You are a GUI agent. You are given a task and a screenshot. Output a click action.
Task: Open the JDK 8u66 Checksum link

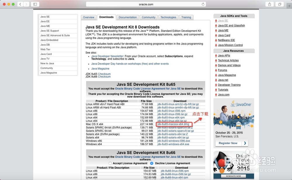(104, 76)
